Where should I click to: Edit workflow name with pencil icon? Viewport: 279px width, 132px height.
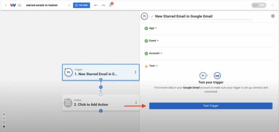[69, 5]
